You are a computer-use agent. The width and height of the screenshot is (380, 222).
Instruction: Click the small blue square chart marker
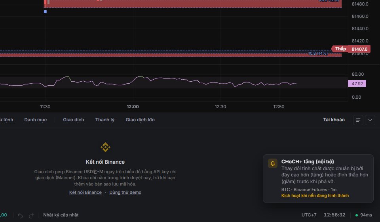pyautogui.click(x=45, y=11)
